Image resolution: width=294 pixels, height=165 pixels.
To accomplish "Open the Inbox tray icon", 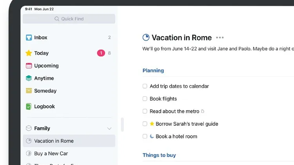I will [x=29, y=38].
